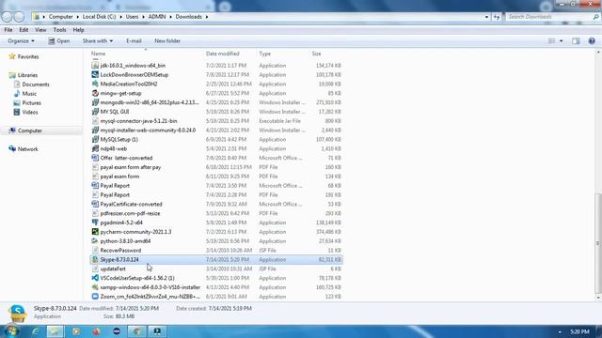Select the LockDownBrowserOEMSetup icon
This screenshot has height=338, width=602.
95,75
